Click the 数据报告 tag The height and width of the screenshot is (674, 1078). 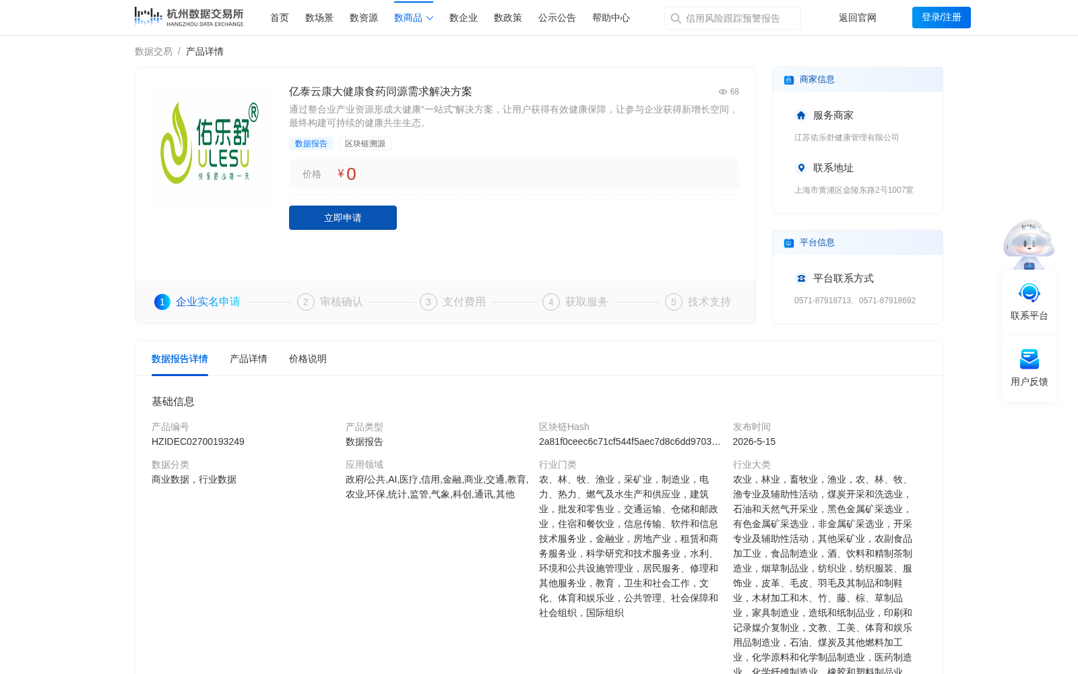click(x=311, y=144)
